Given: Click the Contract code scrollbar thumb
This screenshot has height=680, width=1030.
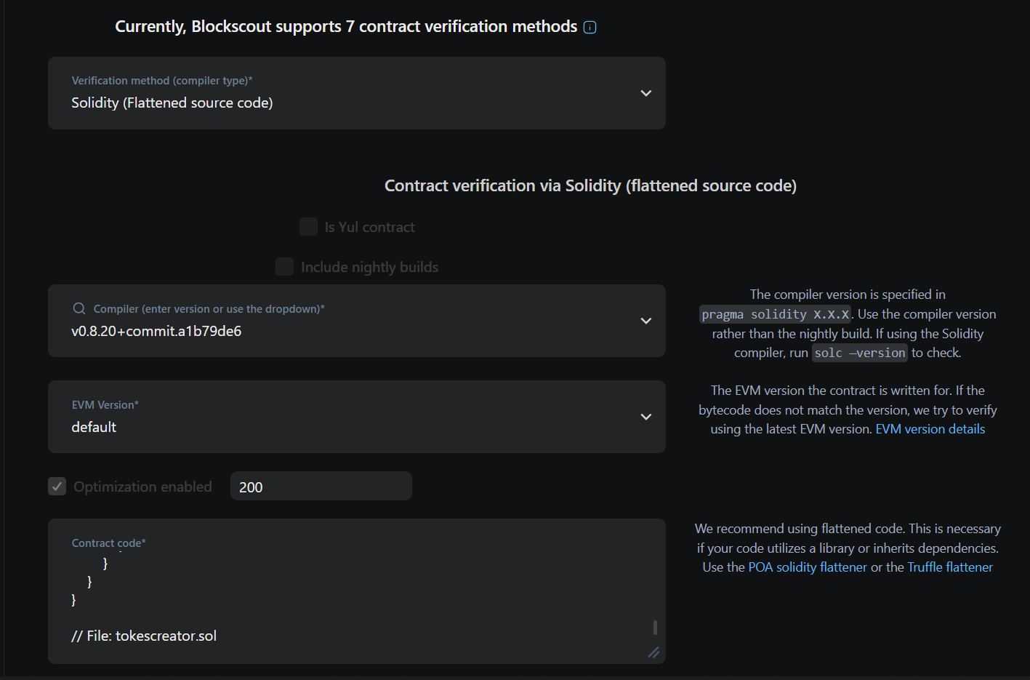Looking at the screenshot, I should tap(655, 627).
